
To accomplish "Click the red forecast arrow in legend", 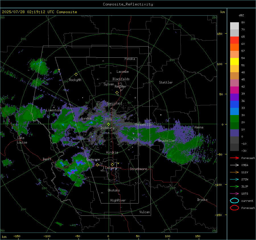I will pos(234,158).
